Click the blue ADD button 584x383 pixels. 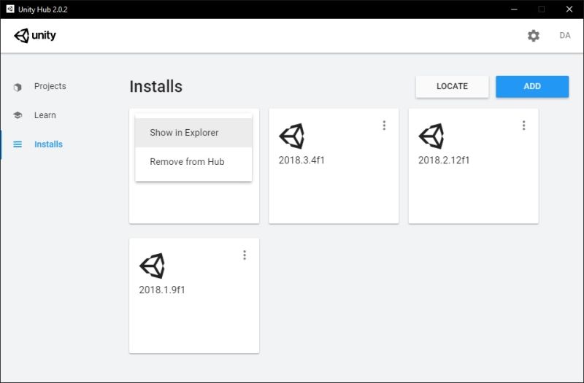(x=532, y=86)
